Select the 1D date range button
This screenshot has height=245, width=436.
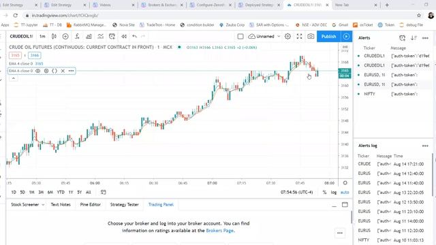(x=14, y=192)
